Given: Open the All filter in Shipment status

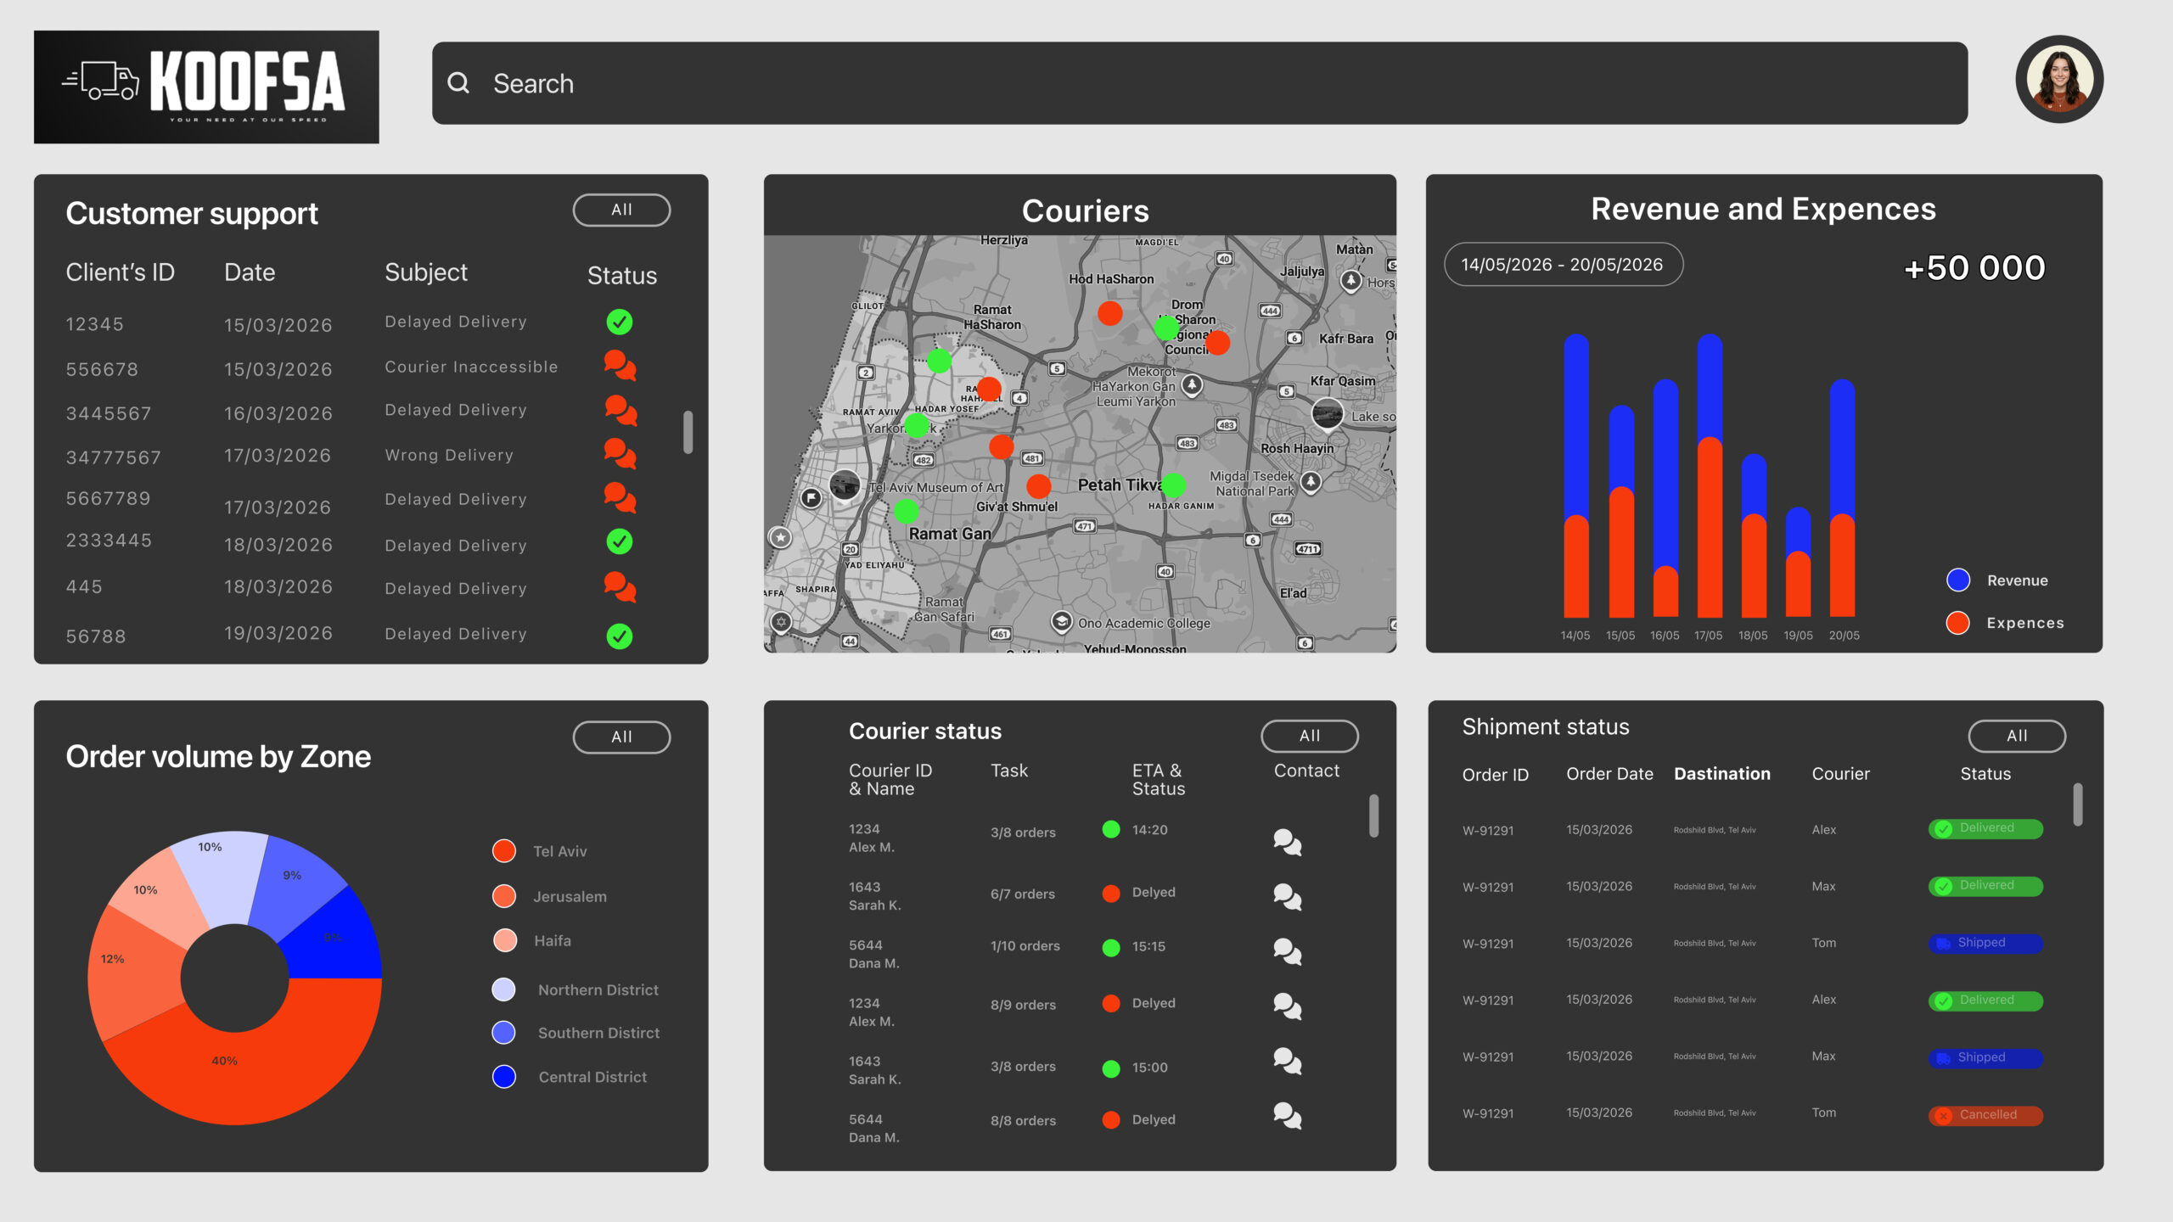Looking at the screenshot, I should pyautogui.click(x=2017, y=736).
